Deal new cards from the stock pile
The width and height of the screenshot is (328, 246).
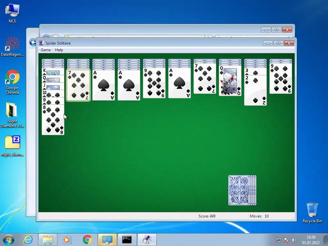[x=242, y=190]
